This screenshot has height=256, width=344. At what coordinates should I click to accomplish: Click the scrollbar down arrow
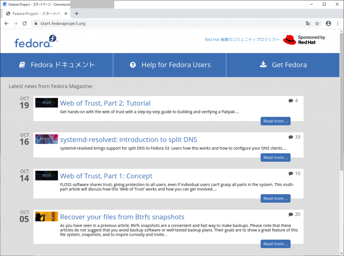(341, 254)
